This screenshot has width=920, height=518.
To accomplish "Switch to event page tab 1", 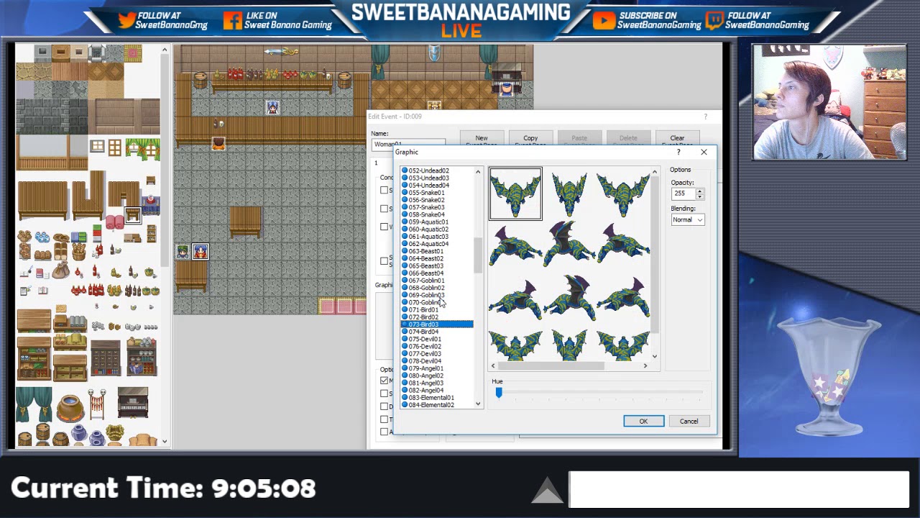I will pos(376,163).
